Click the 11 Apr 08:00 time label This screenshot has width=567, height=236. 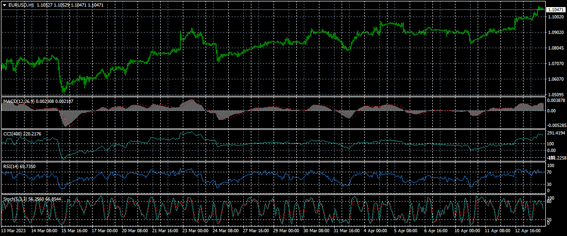coord(498,230)
